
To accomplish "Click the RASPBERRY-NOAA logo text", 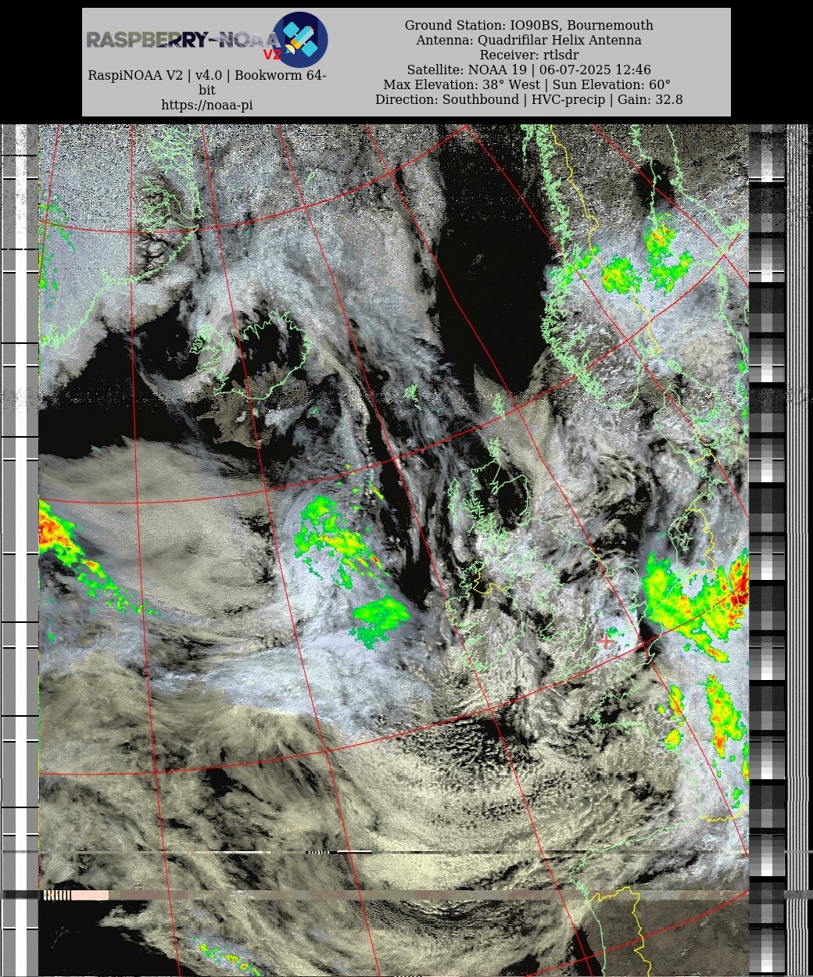I will click(x=183, y=40).
